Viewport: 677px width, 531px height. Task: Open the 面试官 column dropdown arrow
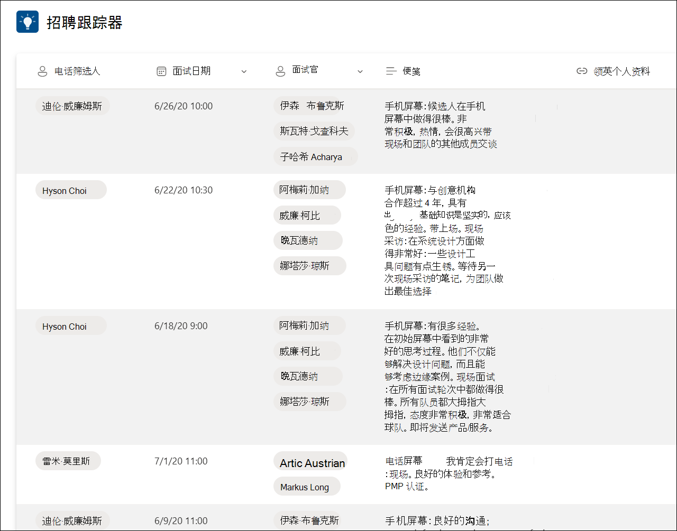coord(360,72)
